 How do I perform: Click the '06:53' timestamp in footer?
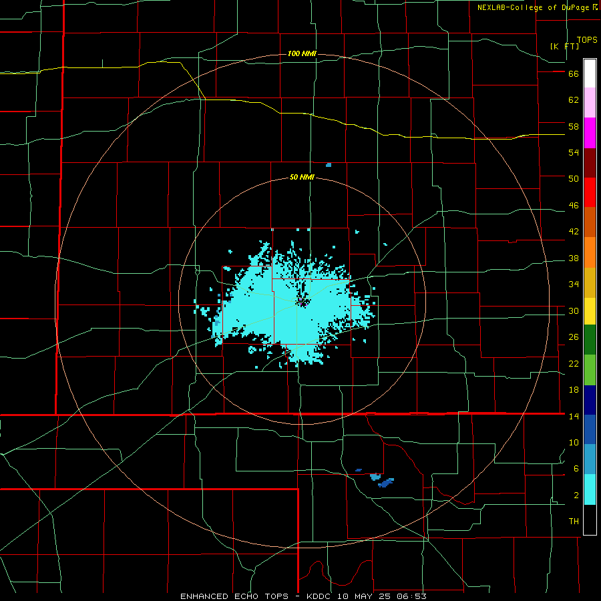pos(412,596)
